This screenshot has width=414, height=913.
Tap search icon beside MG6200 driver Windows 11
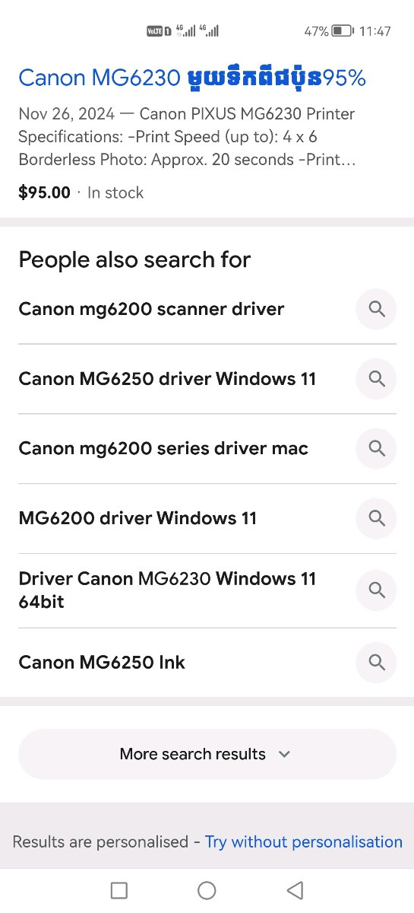[376, 518]
